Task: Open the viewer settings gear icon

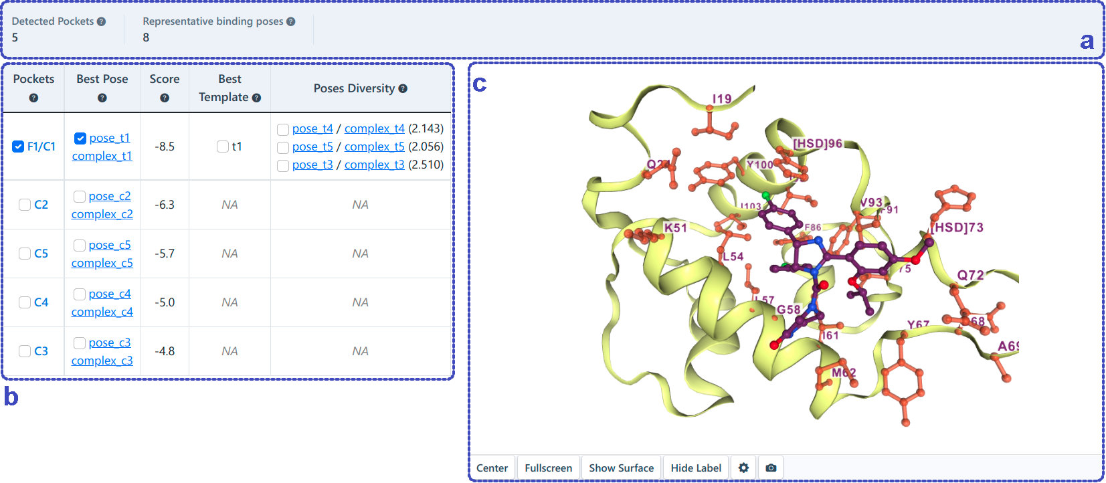Action: point(743,468)
